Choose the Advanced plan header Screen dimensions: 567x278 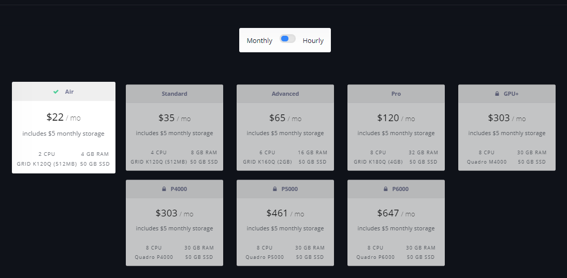pos(285,94)
